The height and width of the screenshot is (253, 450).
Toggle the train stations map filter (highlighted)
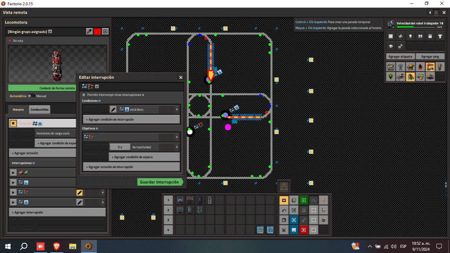click(x=430, y=67)
